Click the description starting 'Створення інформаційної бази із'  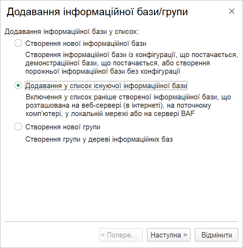point(131,63)
